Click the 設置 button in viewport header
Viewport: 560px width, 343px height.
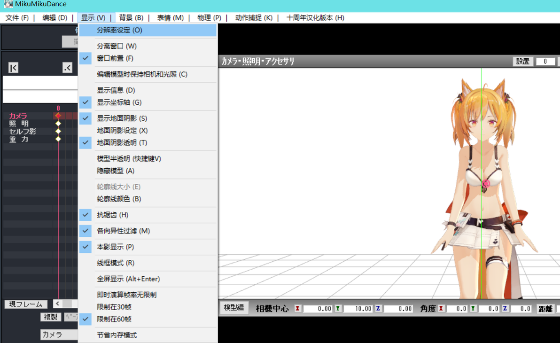click(x=523, y=62)
